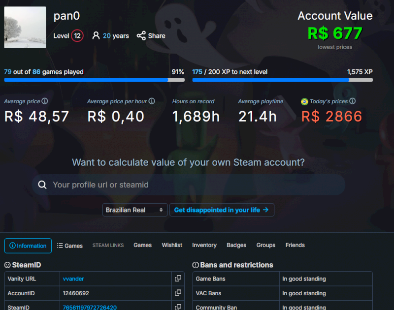Click the 12460692 AccountID value

coord(76,293)
